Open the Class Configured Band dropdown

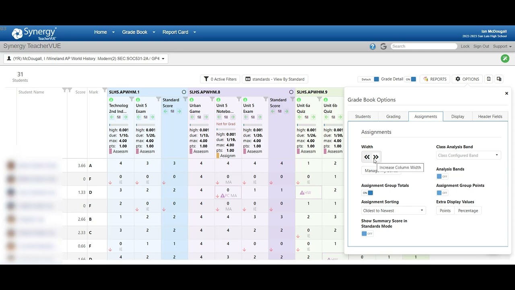pyautogui.click(x=468, y=155)
